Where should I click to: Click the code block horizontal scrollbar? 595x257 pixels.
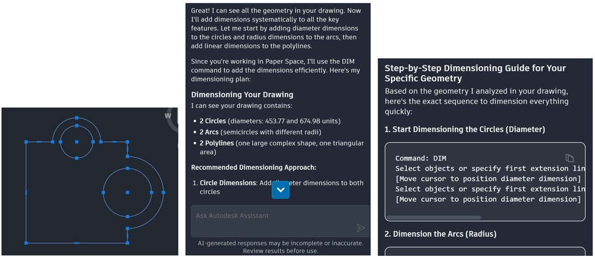[x=433, y=217]
